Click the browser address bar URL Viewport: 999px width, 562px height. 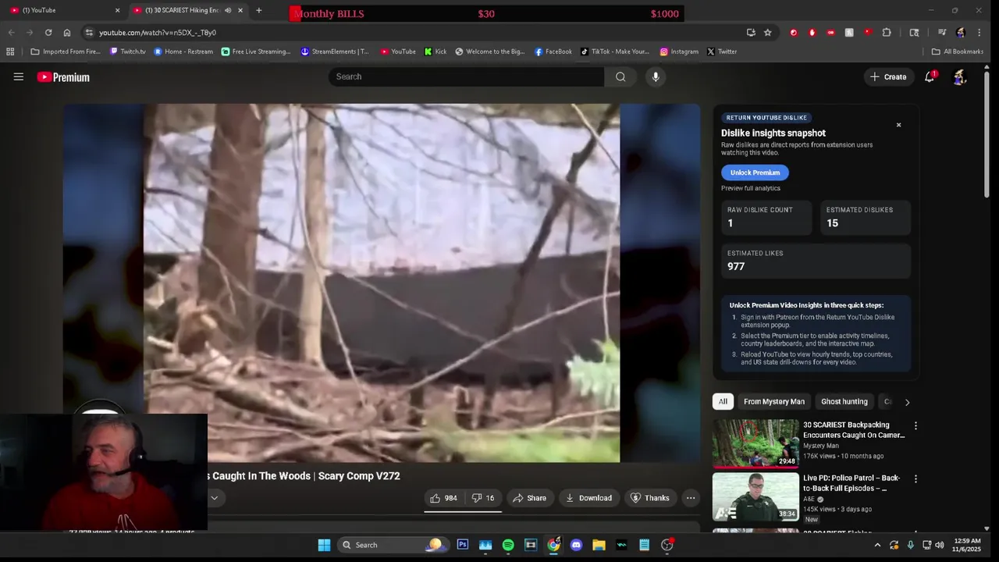pyautogui.click(x=158, y=33)
